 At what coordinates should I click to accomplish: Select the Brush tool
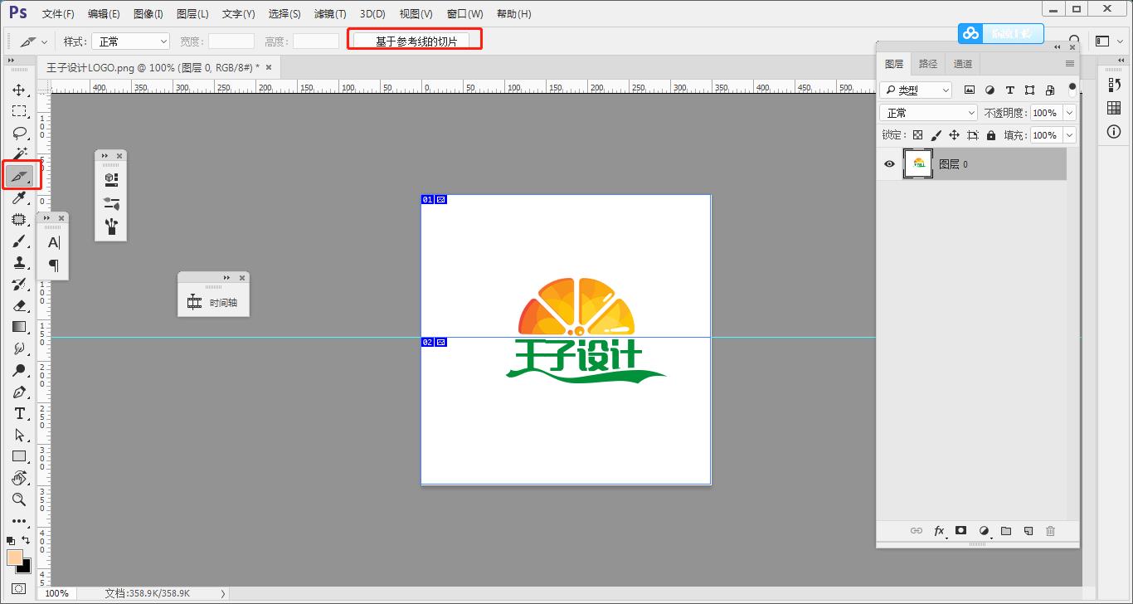[19, 241]
